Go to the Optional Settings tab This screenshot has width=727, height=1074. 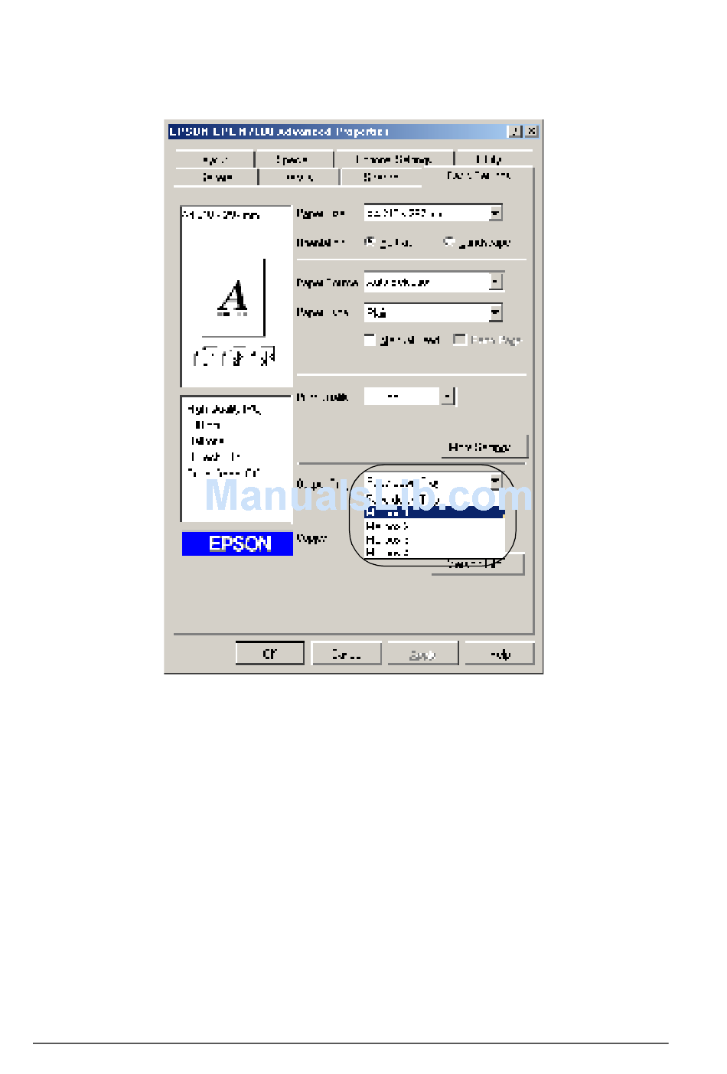pos(394,159)
